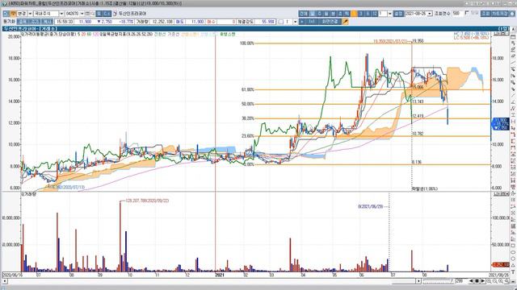Click the refresh icon before 두산인프라코어
This screenshot has height=290, width=517.
point(115,14)
